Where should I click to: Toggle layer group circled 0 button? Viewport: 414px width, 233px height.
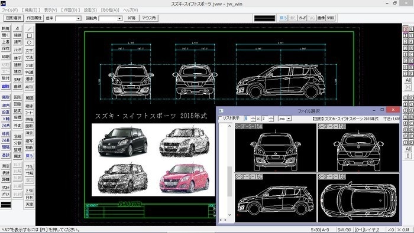click(405, 98)
